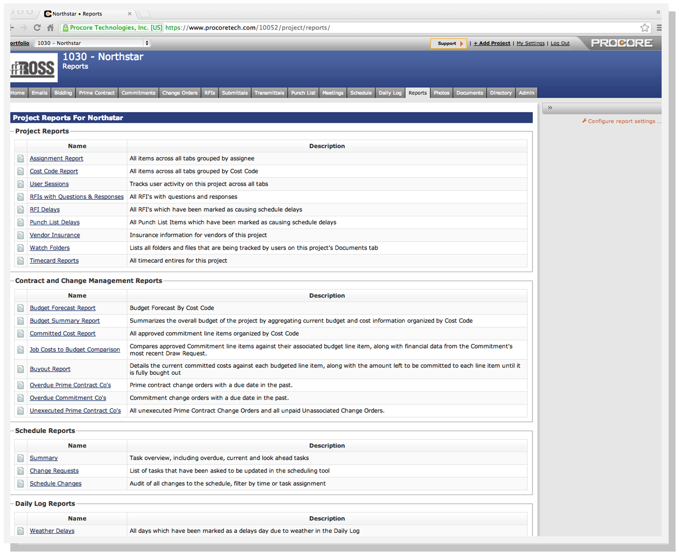Click the wrench Configure report settings icon
Screen dimensions: 679x555
tap(584, 121)
